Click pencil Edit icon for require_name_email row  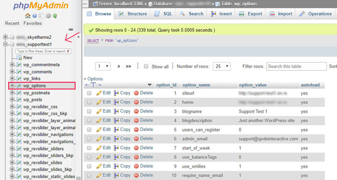[99, 175]
